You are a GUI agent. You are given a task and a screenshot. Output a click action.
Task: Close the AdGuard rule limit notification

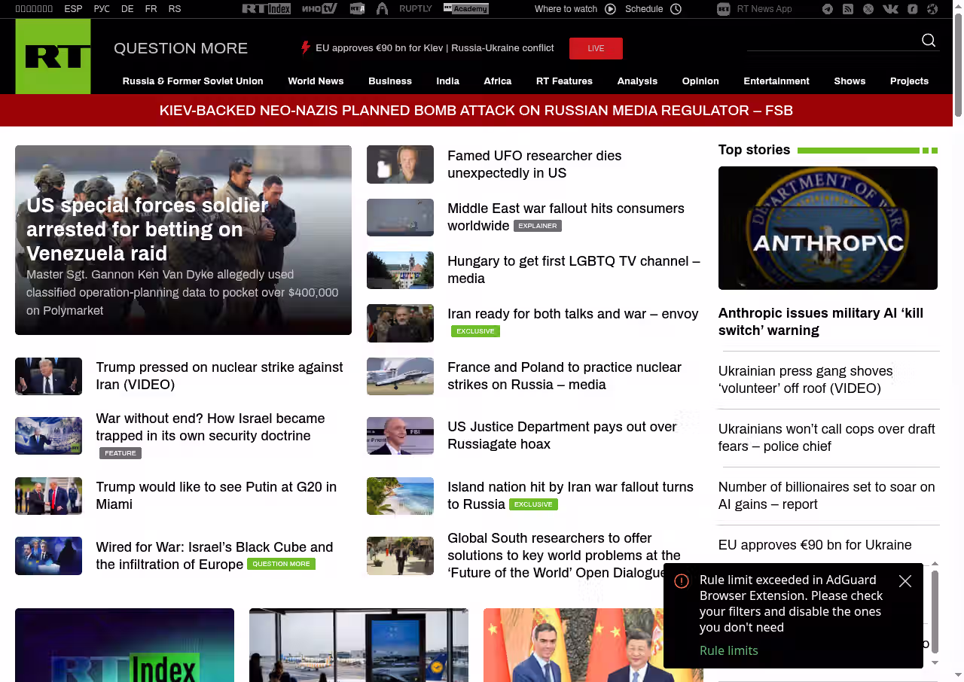[x=905, y=581]
